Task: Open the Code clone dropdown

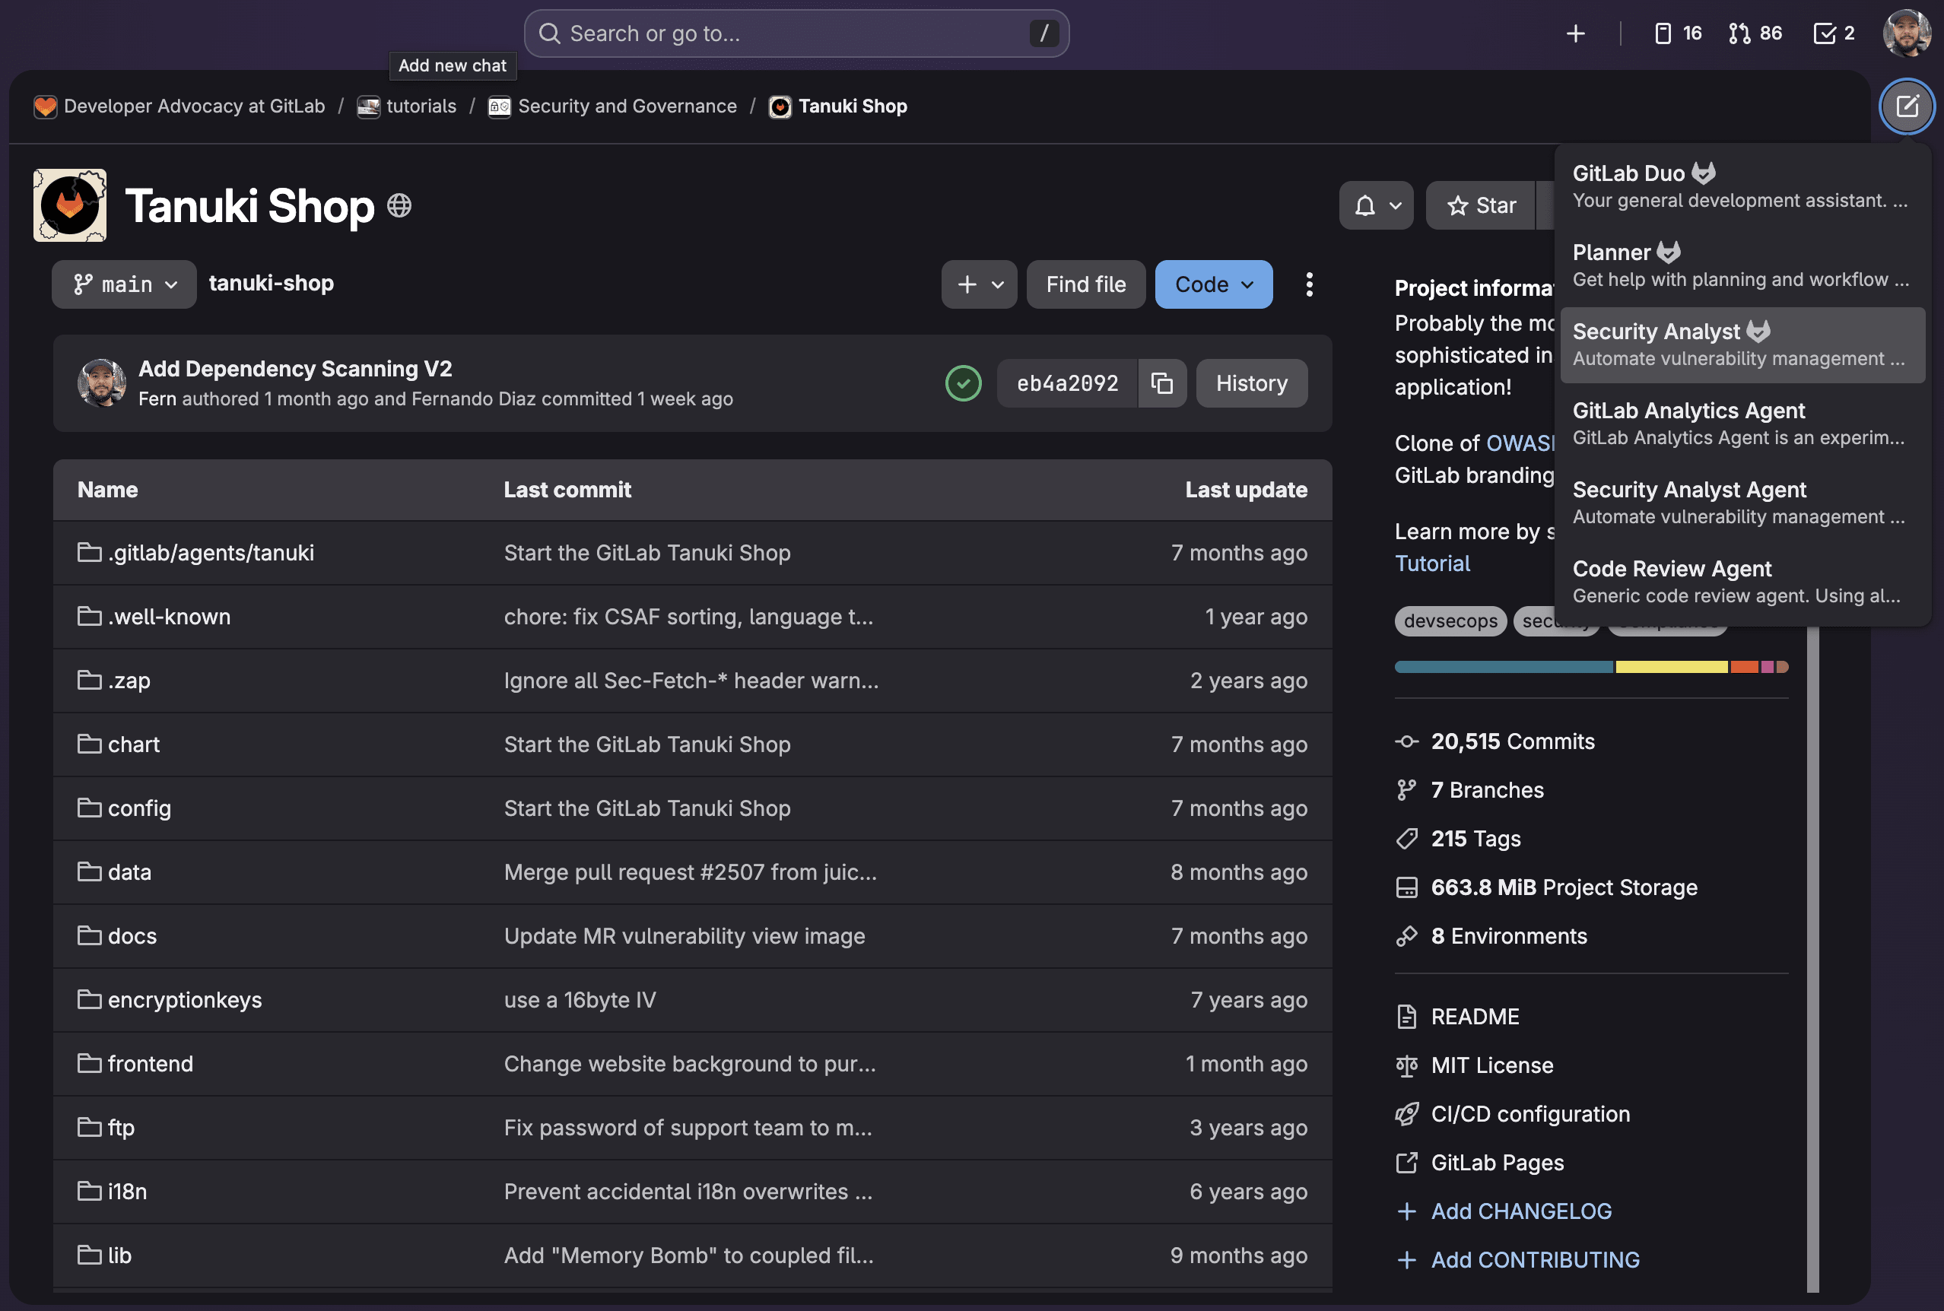Action: coord(1213,284)
